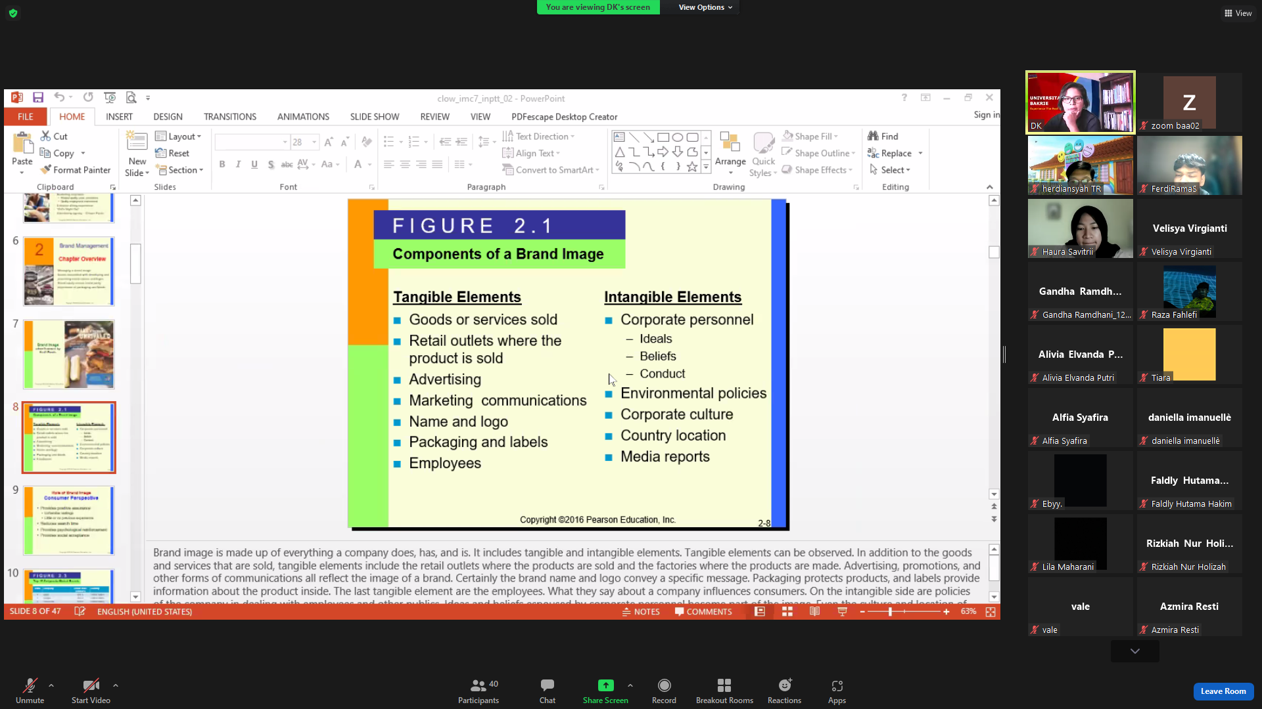Open Breakout Rooms in Zoom
The image size is (1262, 709).
[724, 691]
